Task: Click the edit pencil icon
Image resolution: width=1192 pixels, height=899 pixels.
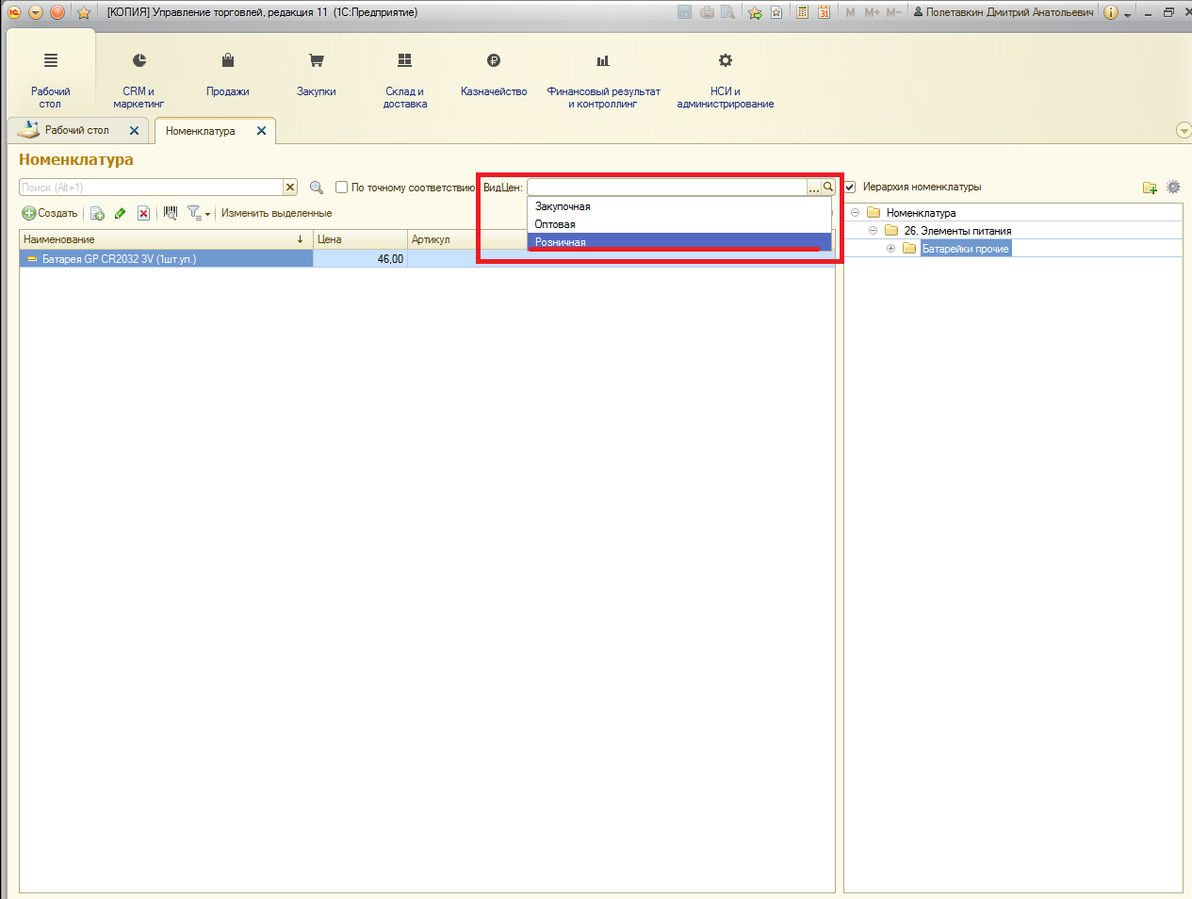Action: [x=121, y=213]
